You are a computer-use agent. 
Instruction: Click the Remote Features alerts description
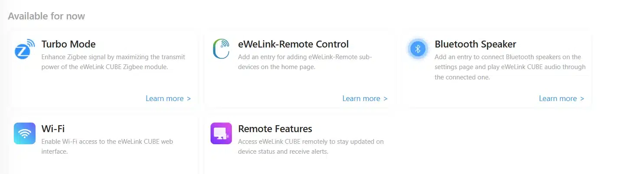[310, 146]
